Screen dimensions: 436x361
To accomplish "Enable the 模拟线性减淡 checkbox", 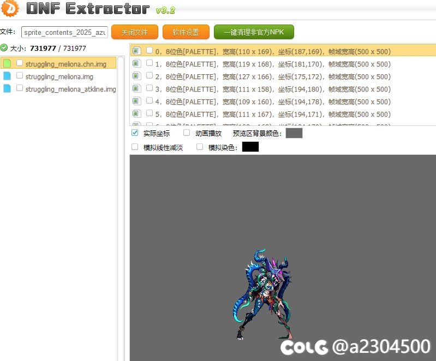I will (135, 147).
